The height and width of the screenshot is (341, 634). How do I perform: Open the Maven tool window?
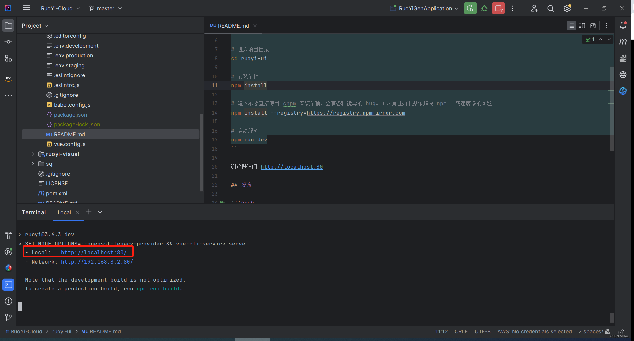(x=623, y=42)
